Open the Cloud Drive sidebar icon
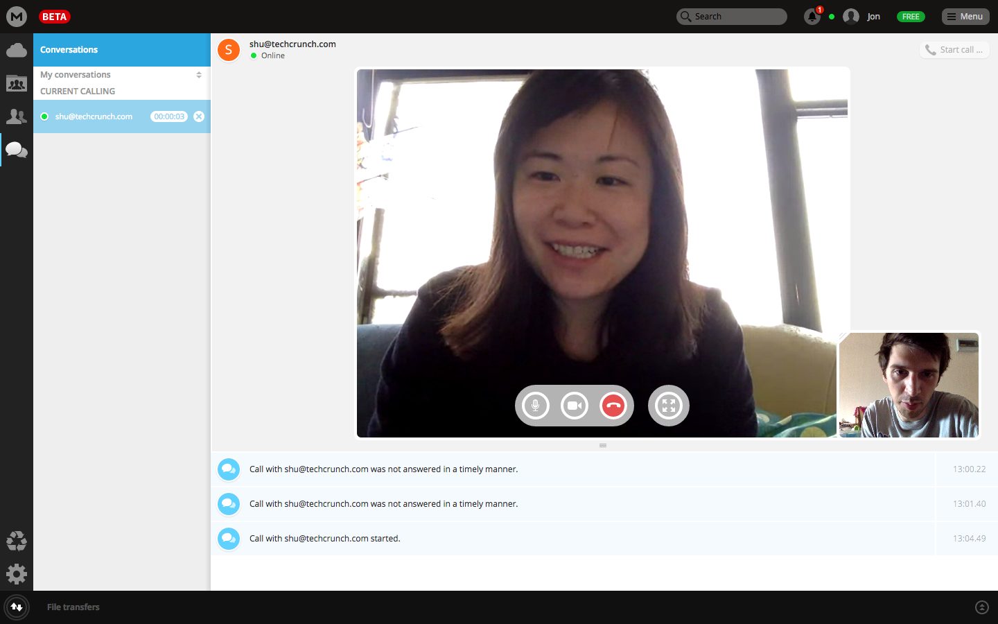998x624 pixels. tap(17, 50)
